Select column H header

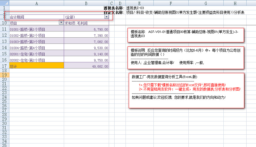tap(235, 3)
